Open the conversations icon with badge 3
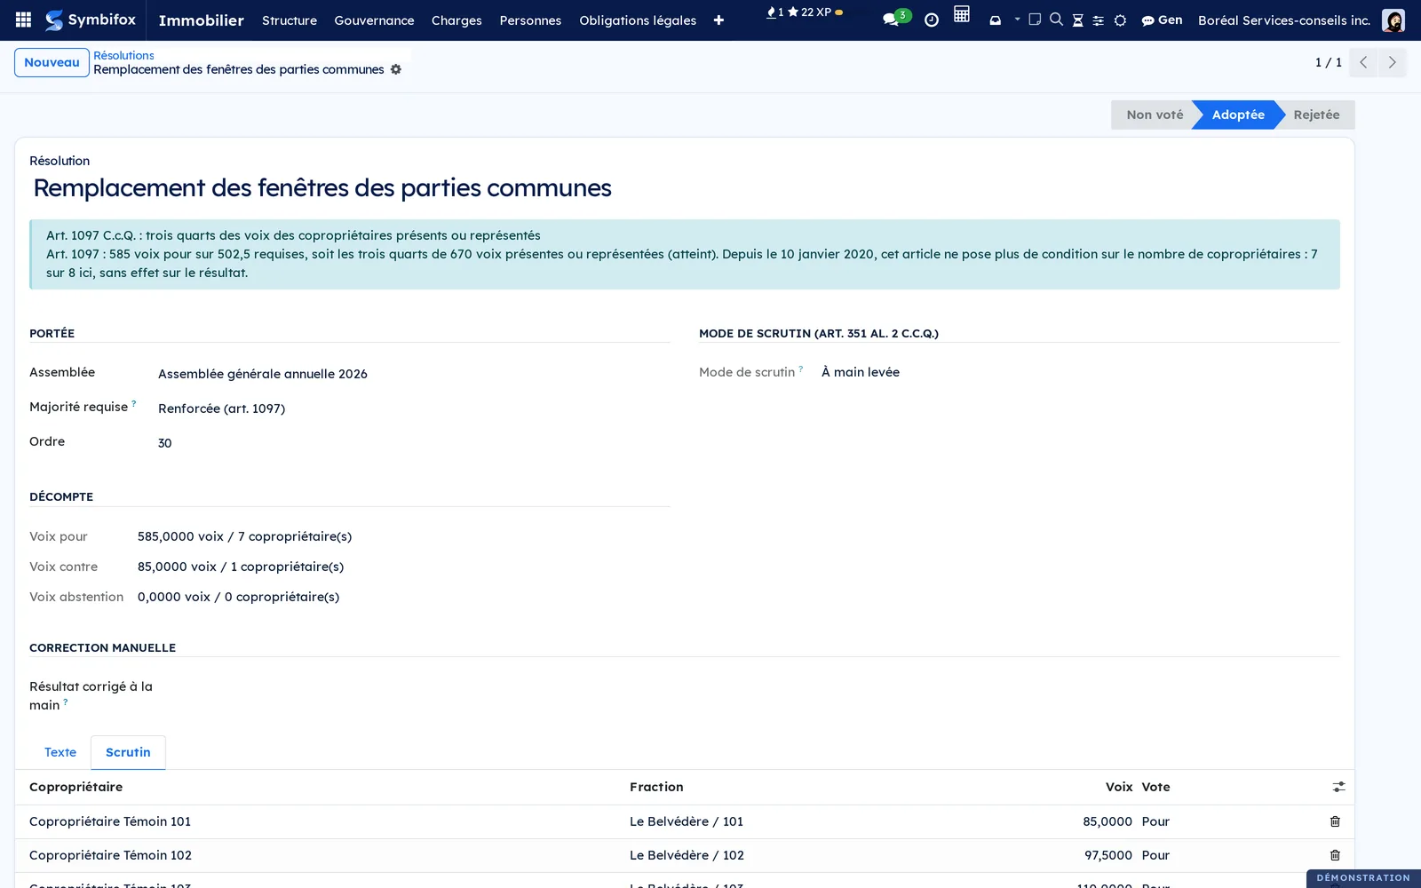 coord(895,20)
